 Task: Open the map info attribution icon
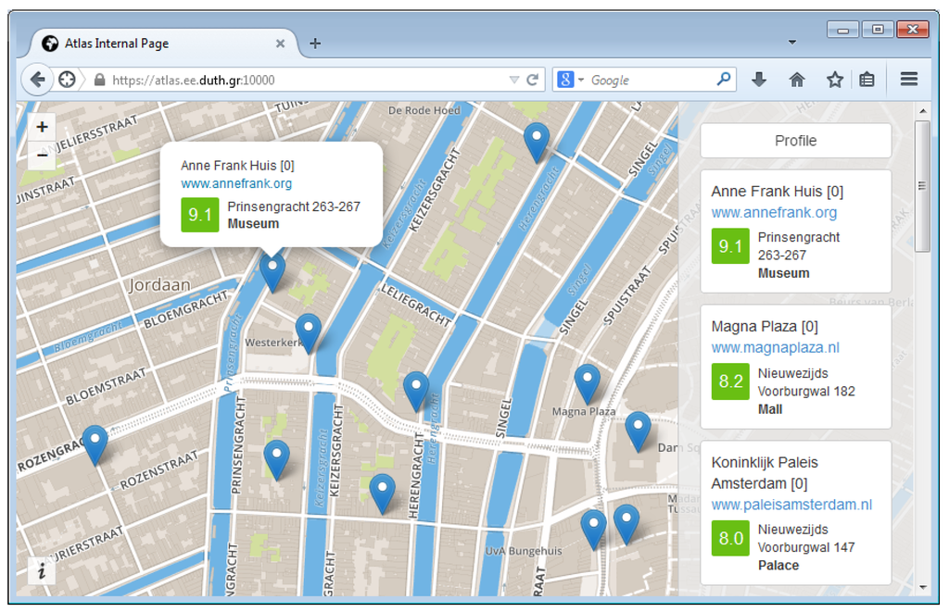(42, 571)
